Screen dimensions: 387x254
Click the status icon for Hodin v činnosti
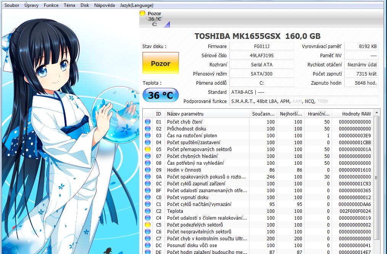click(x=148, y=170)
